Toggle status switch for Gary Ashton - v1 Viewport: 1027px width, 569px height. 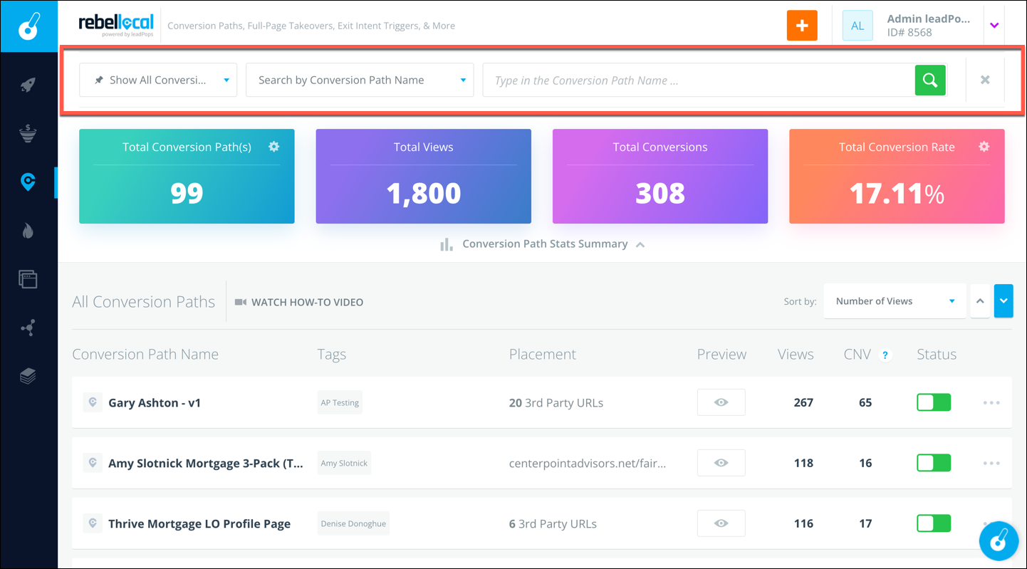[934, 402]
